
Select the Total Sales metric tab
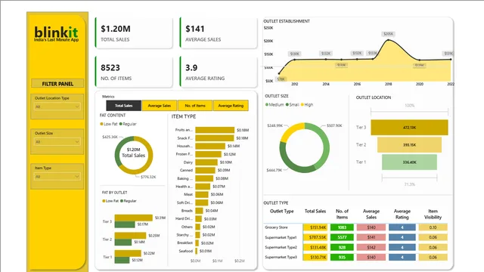pyautogui.click(x=124, y=106)
